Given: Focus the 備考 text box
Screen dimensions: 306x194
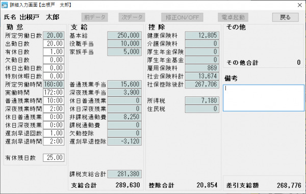Looking at the screenshot, I should point(264,98).
